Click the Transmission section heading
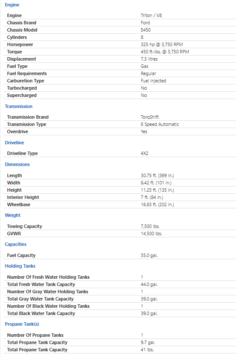The image size is (236, 356). click(x=19, y=106)
